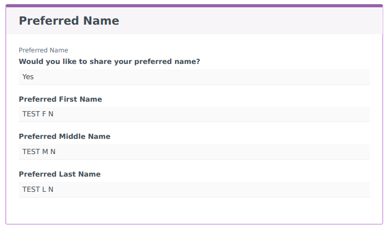Click the 'Preferred Last Name' label
The image size is (389, 229).
click(60, 174)
